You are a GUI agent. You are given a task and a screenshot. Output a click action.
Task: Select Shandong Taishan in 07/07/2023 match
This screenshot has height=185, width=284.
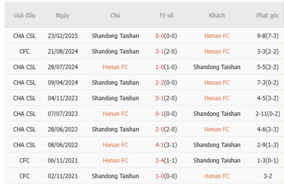(217, 114)
